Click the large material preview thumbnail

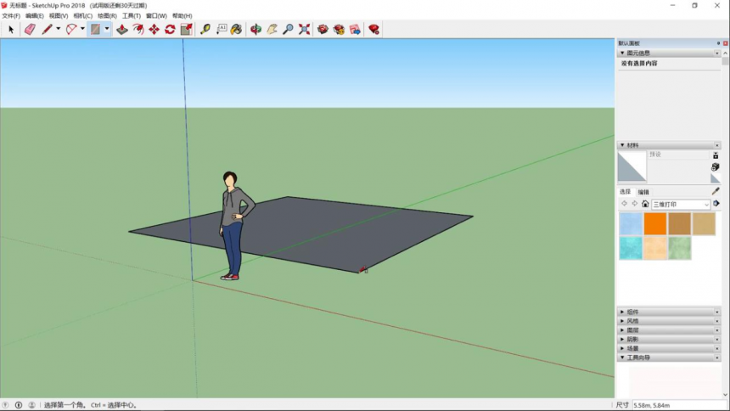632,166
